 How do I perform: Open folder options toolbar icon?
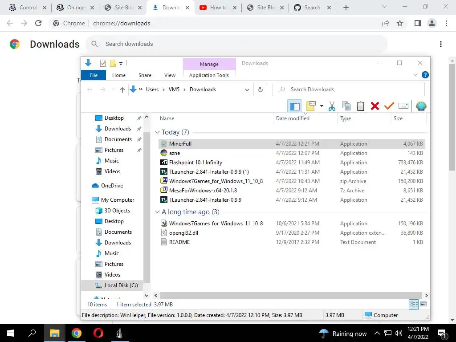point(311,106)
